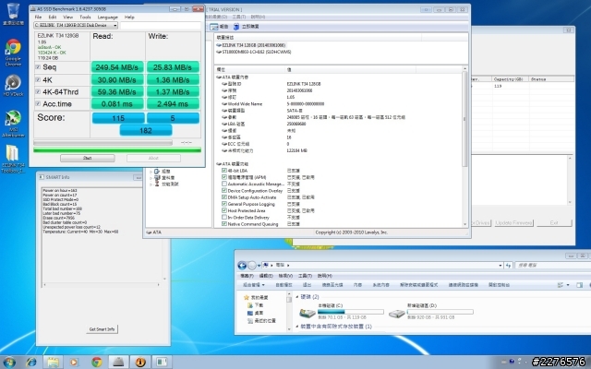This screenshot has height=369, width=591.
Task: Toggle the Acc.time test checkbox
Action: (x=38, y=103)
